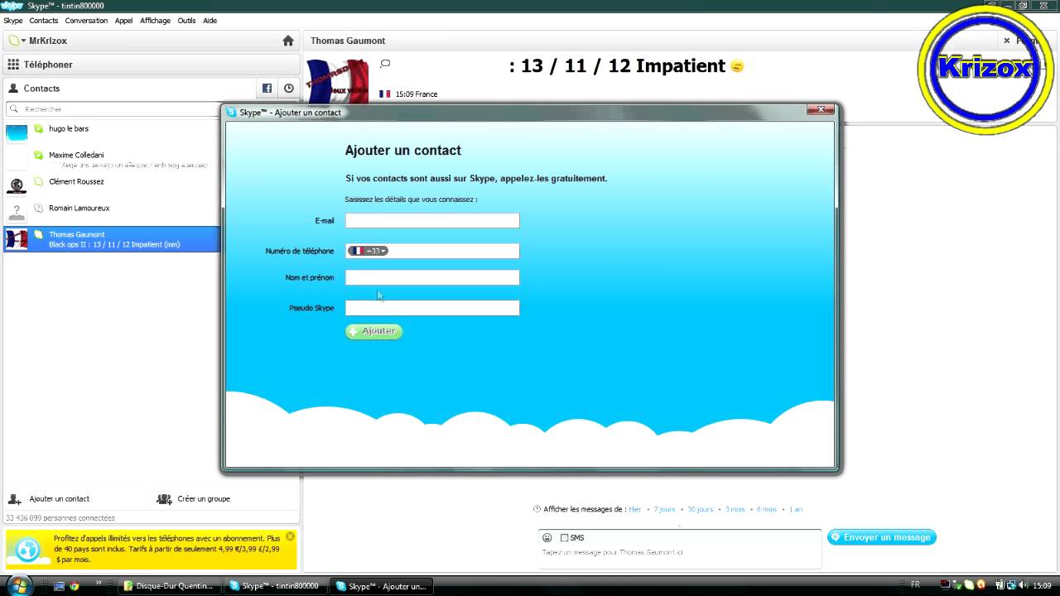Close the Ajouter un contact dialog
The width and height of the screenshot is (1060, 596).
point(820,110)
